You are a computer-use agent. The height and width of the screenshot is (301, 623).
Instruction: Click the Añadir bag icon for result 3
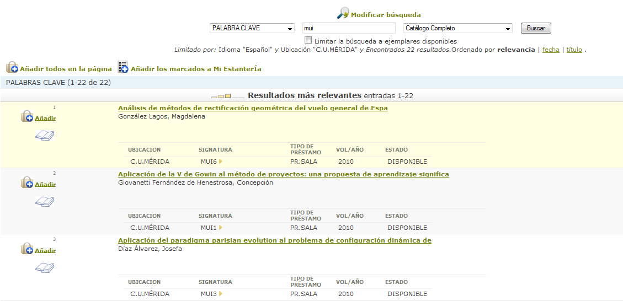(27, 249)
